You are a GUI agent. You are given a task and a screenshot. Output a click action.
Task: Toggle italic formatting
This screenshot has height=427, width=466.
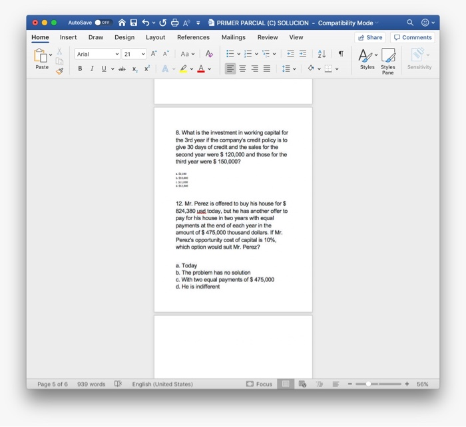pos(92,69)
